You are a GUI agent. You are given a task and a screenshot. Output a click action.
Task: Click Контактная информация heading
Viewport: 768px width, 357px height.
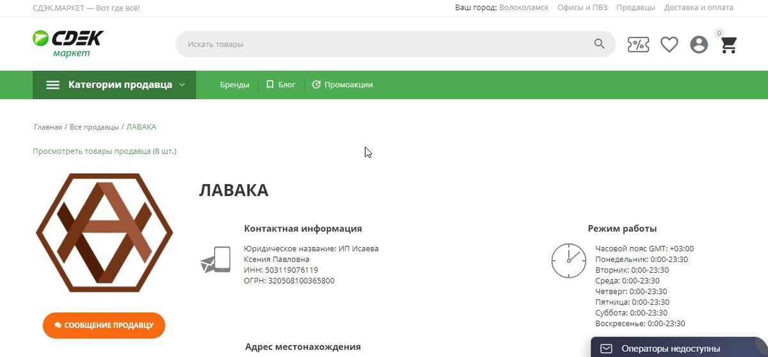coord(303,229)
